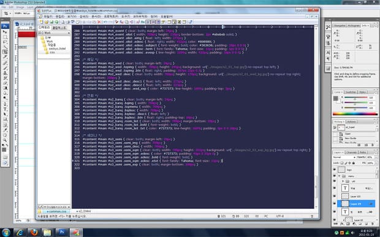Toggle lock all in Layers panel

tap(354, 163)
